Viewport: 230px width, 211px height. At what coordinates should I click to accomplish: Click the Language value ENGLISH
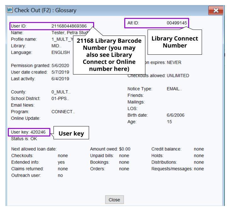tap(60, 52)
